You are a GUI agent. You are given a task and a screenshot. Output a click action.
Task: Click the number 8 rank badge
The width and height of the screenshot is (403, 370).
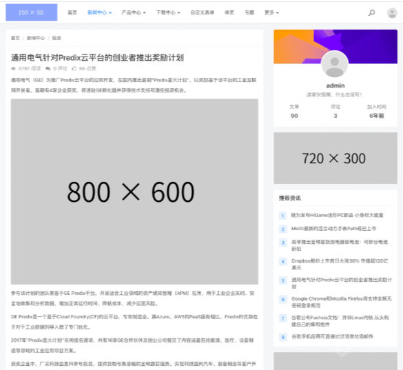282,337
